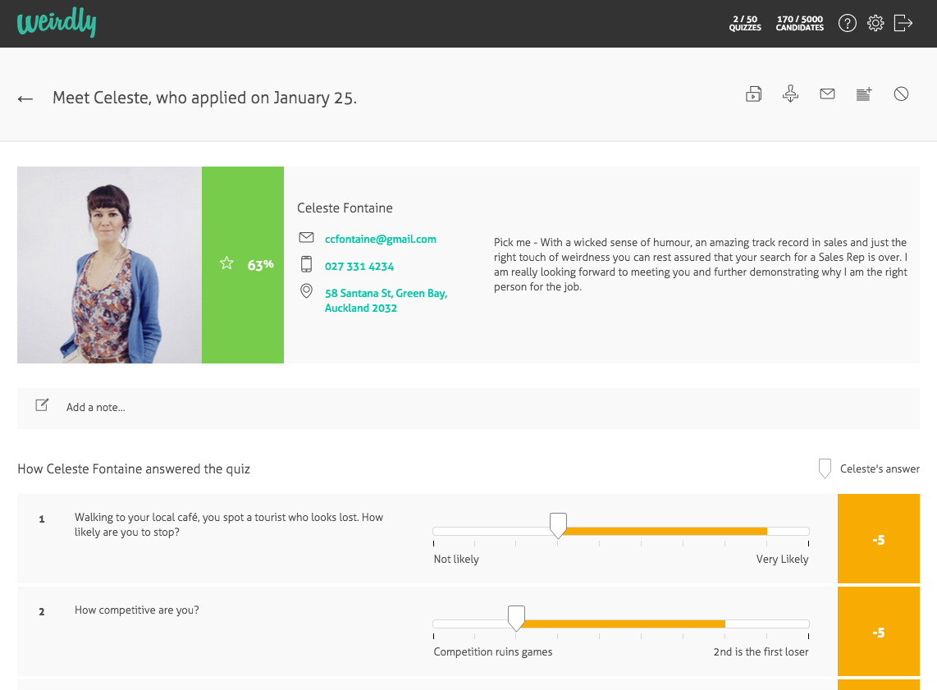
Task: Click the envelope icon in candidate toolbar
Action: point(827,94)
